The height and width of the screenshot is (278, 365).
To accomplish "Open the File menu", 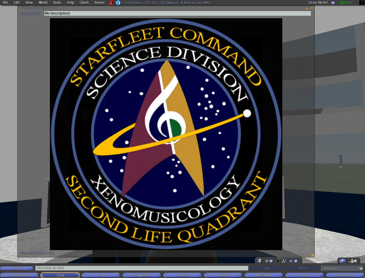I will [5, 3].
